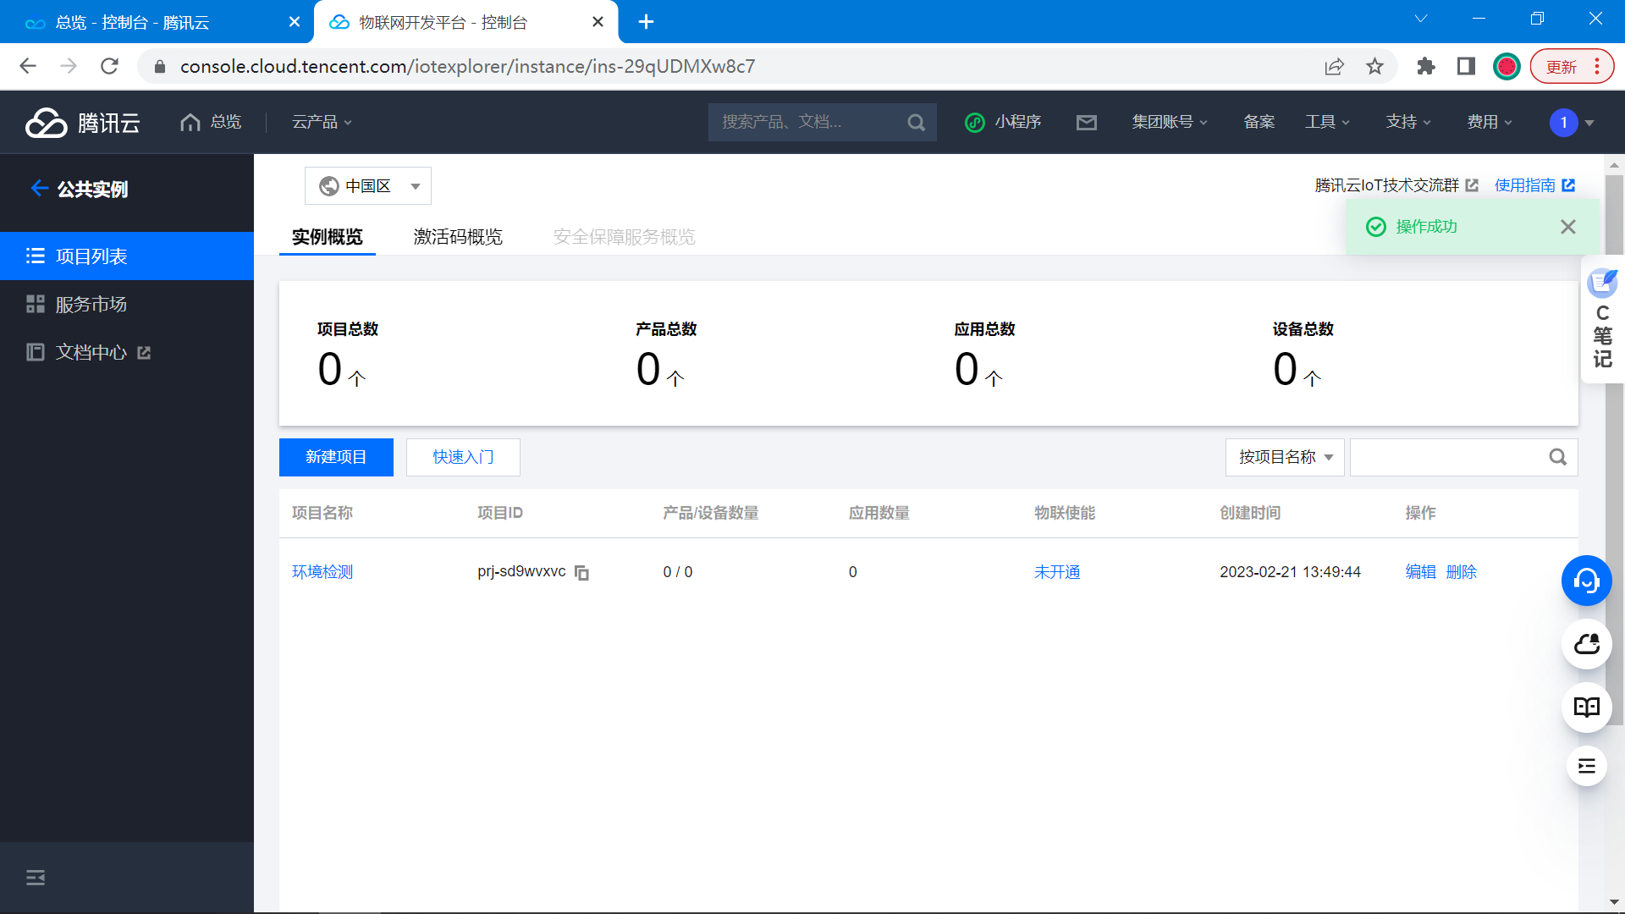
Task: Go back using the 公共实例 arrow
Action: [x=39, y=189]
